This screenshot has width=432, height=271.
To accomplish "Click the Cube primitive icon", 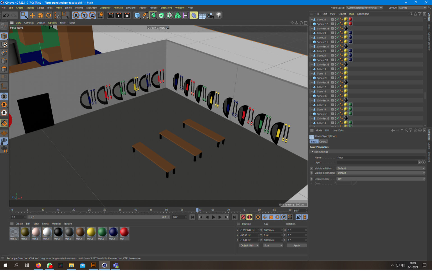I will point(137,15).
